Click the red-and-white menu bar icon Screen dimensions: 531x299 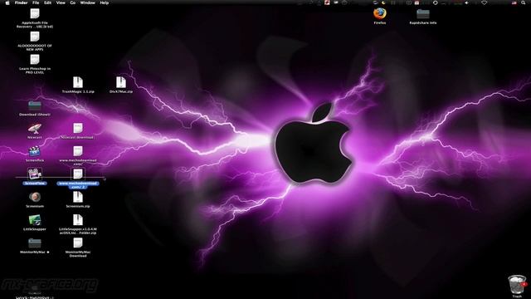(x=327, y=2)
